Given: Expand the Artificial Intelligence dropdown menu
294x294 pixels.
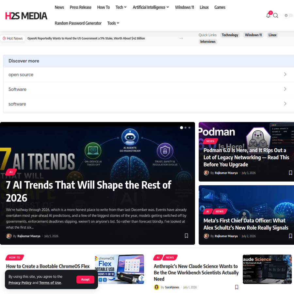Looking at the screenshot, I should [151, 7].
